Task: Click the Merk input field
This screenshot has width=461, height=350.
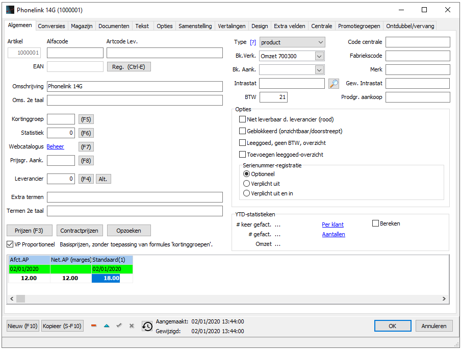Action: point(418,70)
